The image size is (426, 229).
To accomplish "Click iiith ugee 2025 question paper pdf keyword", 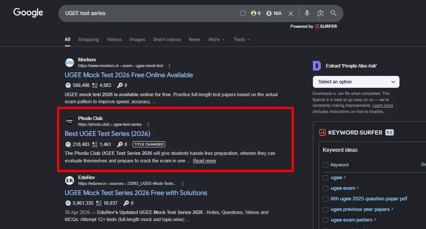I will pos(369,199).
